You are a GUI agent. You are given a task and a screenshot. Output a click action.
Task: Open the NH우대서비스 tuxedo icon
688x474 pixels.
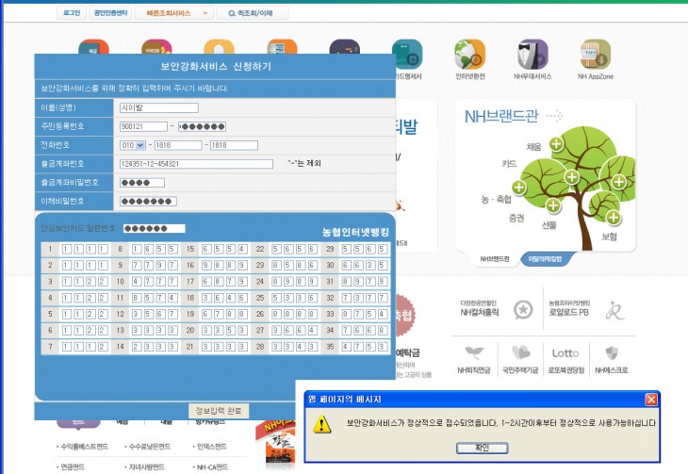pos(532,55)
